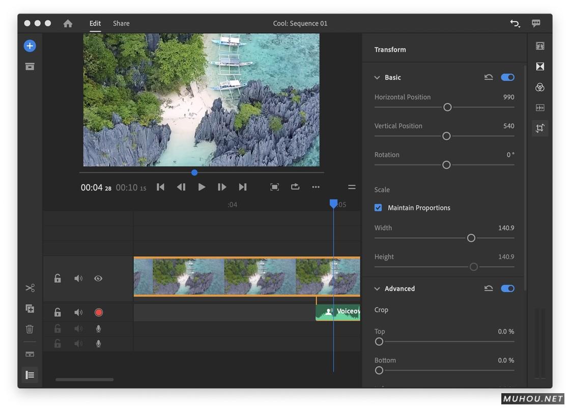This screenshot has width=570, height=410.
Task: Select the scissors split clip tool
Action: pos(30,288)
